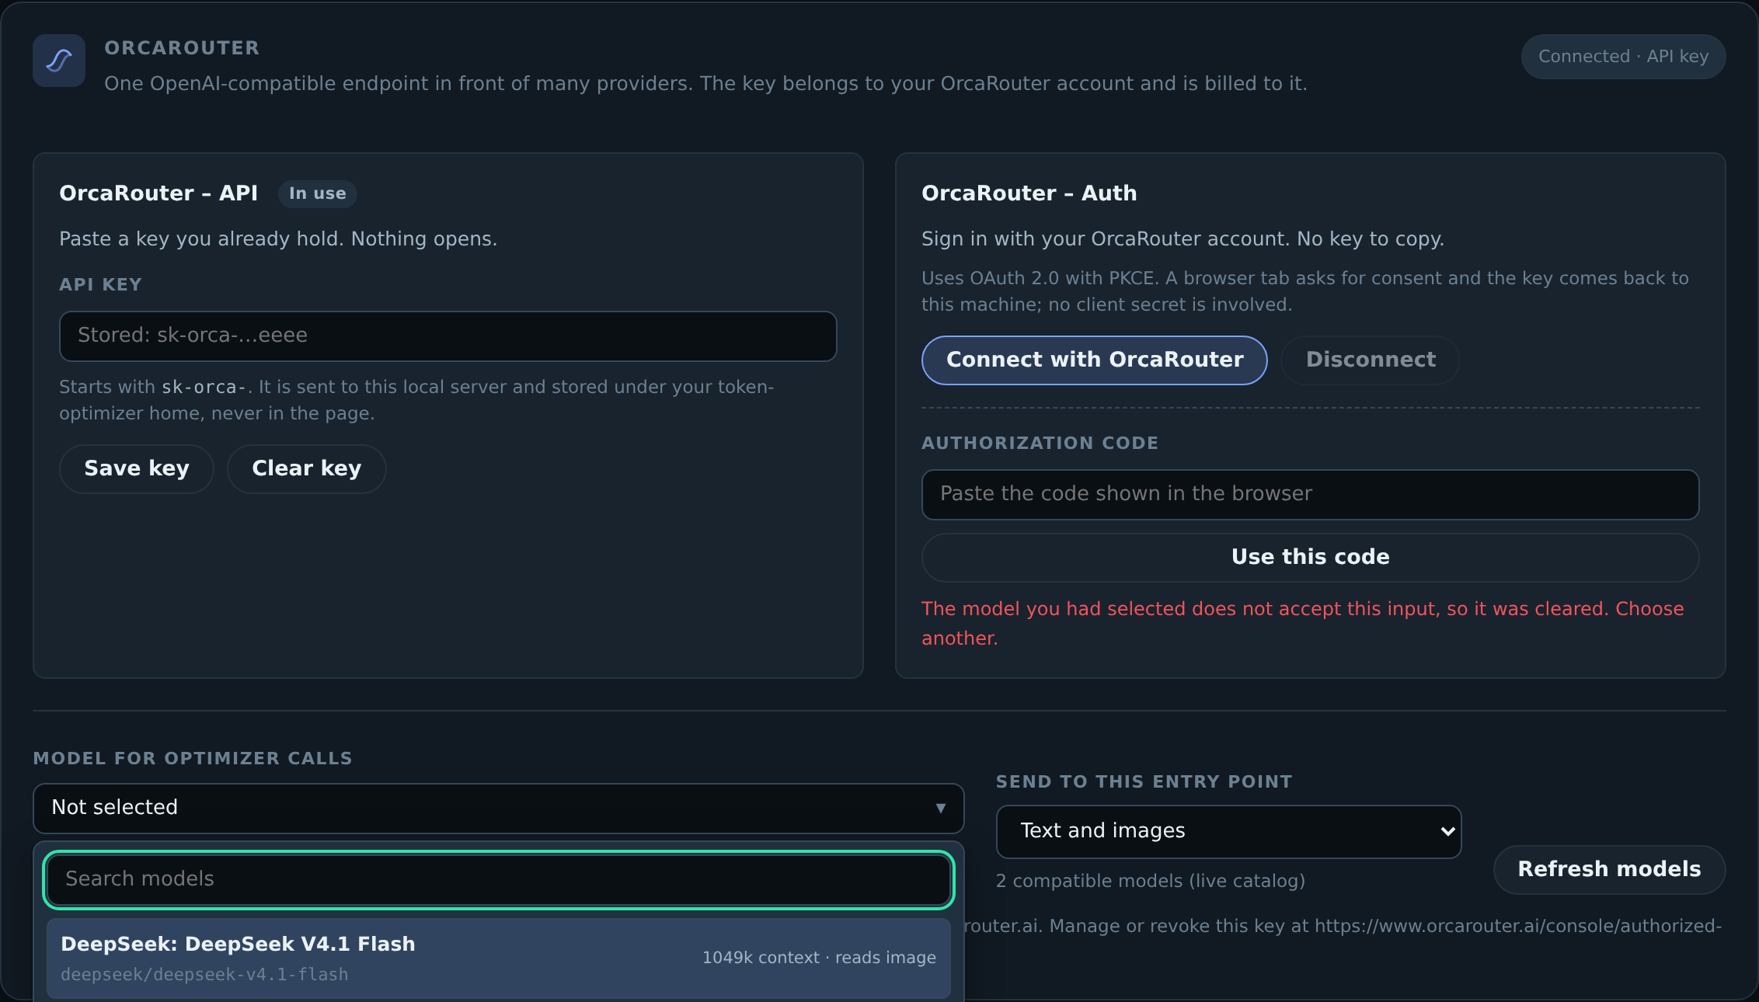1759x1002 pixels.
Task: Click the Refresh models button
Action: tap(1610, 869)
